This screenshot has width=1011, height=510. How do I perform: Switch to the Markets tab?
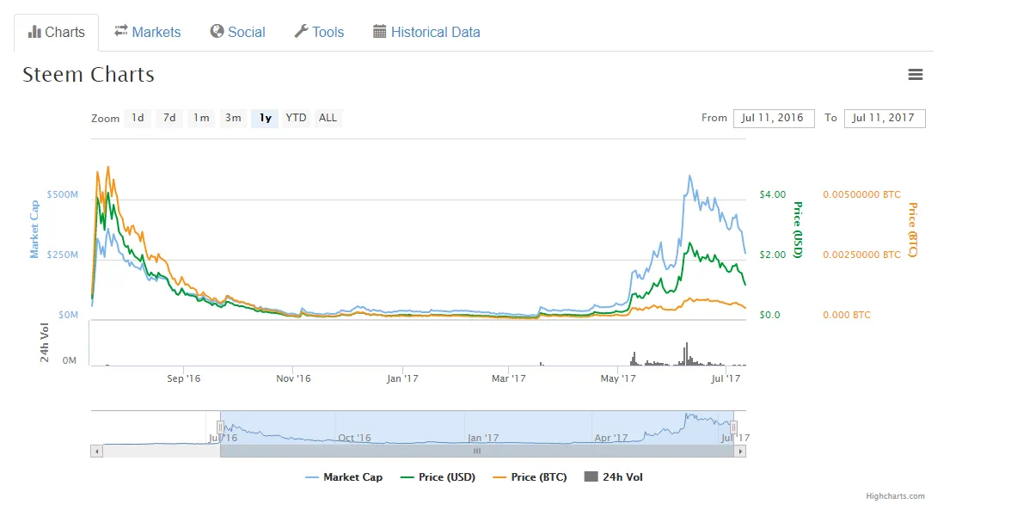pyautogui.click(x=148, y=32)
